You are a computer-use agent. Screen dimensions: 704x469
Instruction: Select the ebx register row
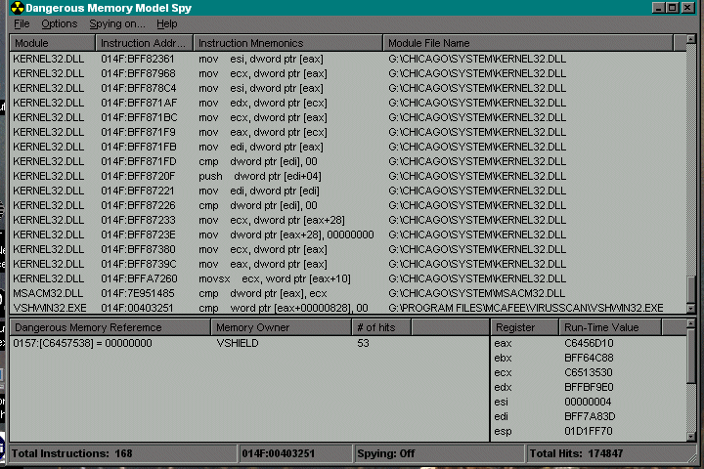(589, 359)
